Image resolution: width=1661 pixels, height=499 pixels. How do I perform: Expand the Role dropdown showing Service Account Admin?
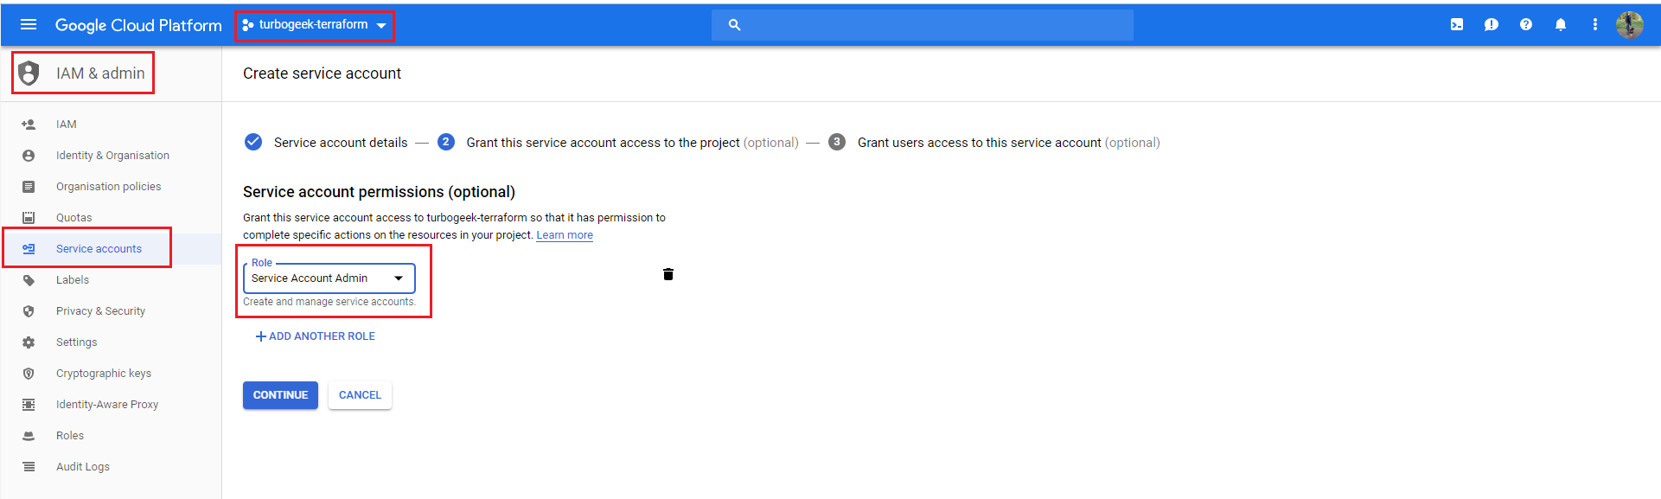coord(329,278)
